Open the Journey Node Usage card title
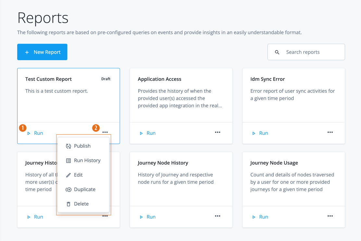 coord(274,163)
